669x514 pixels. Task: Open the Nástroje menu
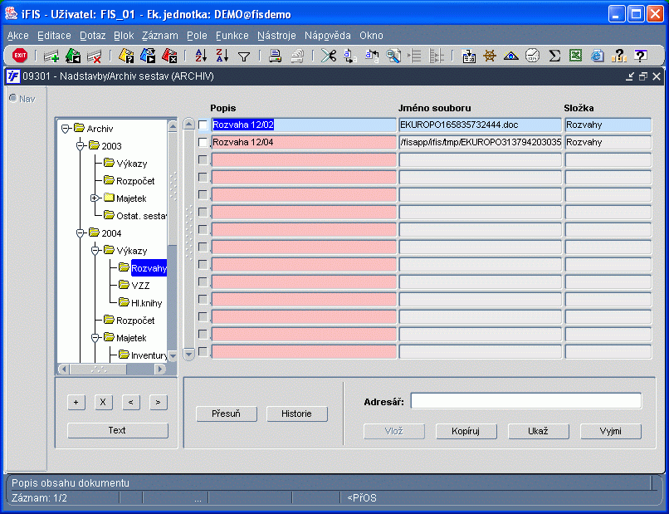276,36
